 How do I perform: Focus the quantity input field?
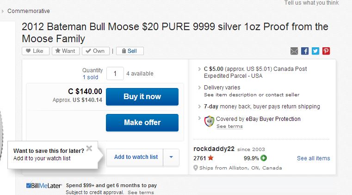[115, 73]
